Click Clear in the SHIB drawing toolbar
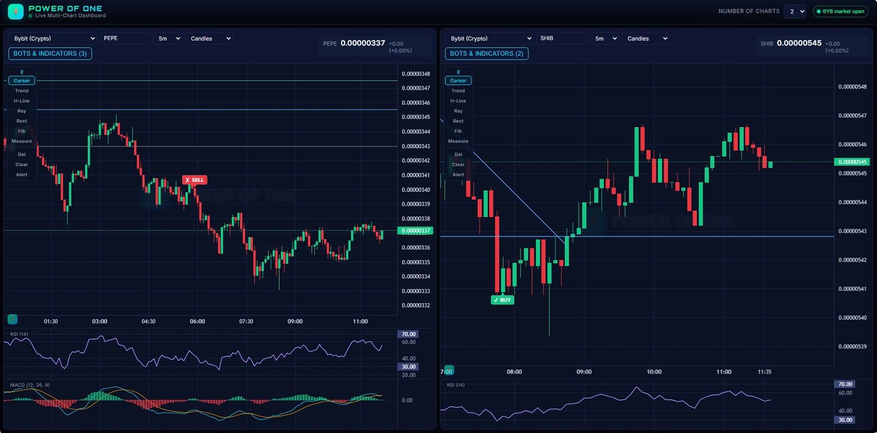This screenshot has width=877, height=433. coord(459,164)
